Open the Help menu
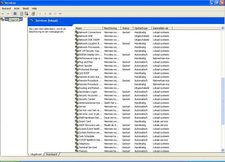 pos(34,9)
